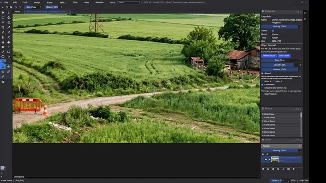326x183 pixels.
Task: Click the Smooth 100% slider bar
Action: tap(280, 70)
